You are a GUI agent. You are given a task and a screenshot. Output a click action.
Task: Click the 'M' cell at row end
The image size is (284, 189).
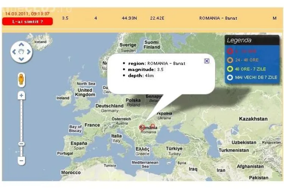coord(275,18)
